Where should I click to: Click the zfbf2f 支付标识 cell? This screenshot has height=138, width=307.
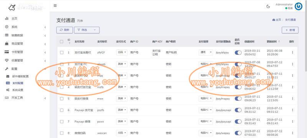[101, 53]
